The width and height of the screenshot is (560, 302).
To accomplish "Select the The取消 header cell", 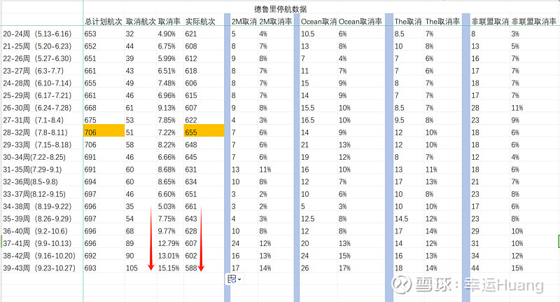I will (x=408, y=22).
